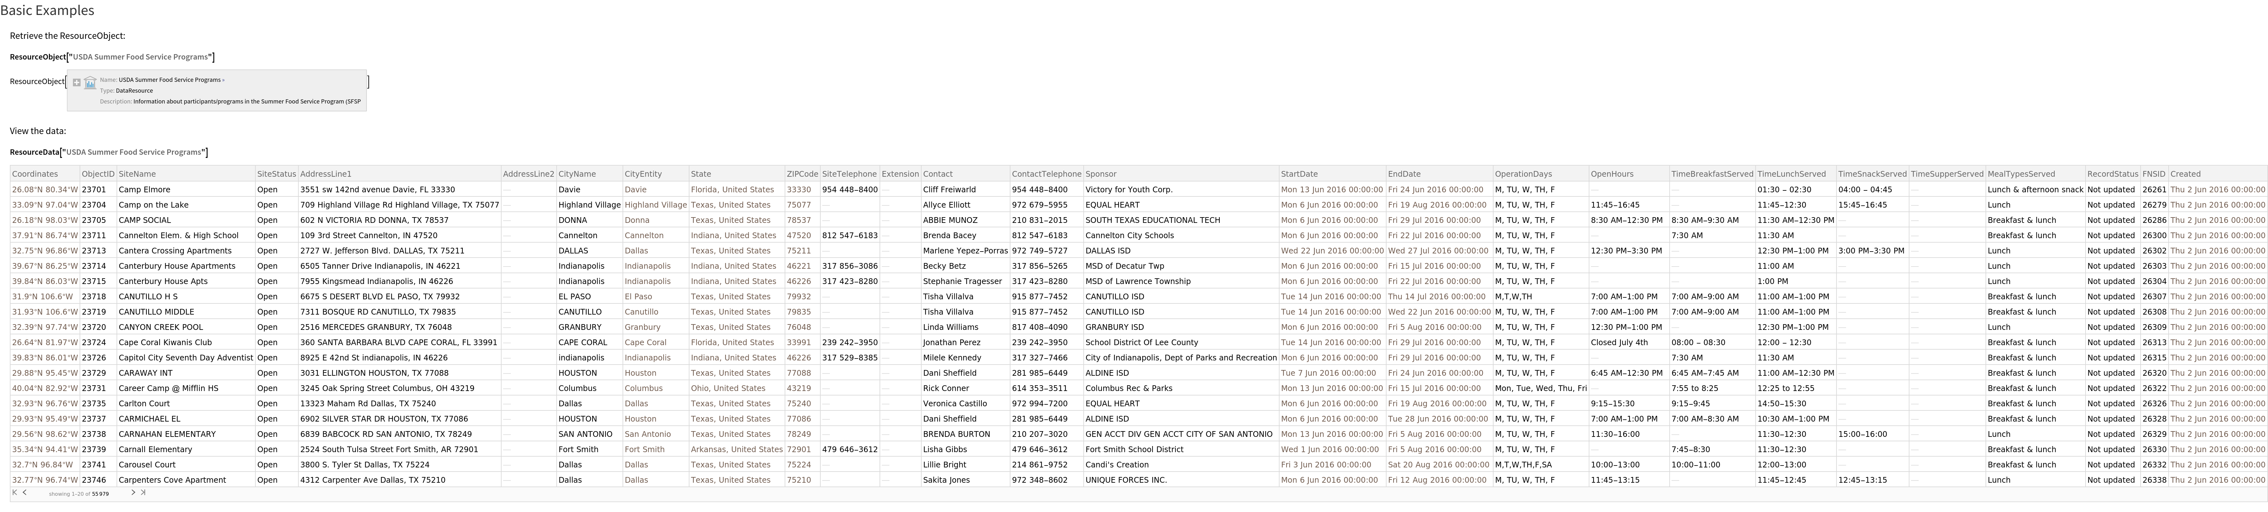Click the ResourceData input code line
The width and height of the screenshot is (2268, 512).
tap(109, 152)
